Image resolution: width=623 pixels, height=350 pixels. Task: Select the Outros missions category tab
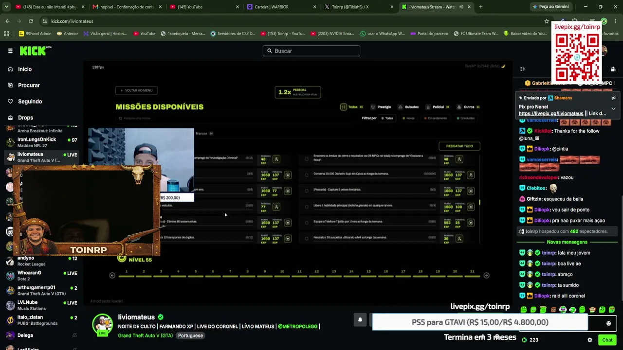click(468, 107)
